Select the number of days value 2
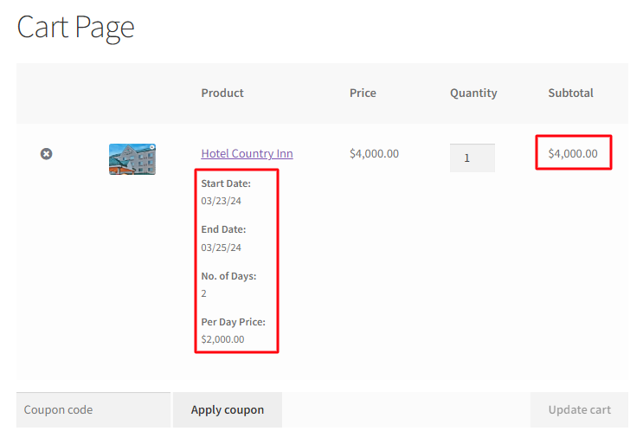Screen dimensions: 643x444 click(204, 293)
